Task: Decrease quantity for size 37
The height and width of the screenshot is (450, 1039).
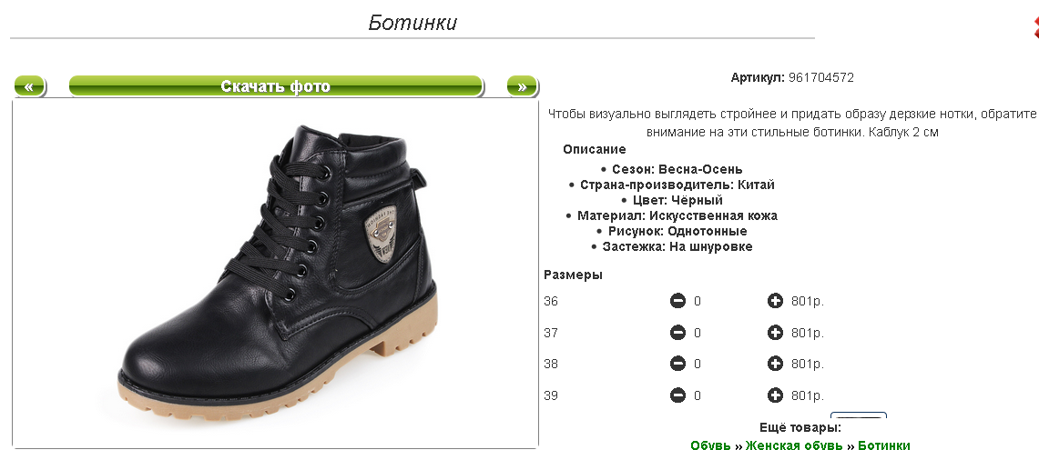Action: (677, 333)
